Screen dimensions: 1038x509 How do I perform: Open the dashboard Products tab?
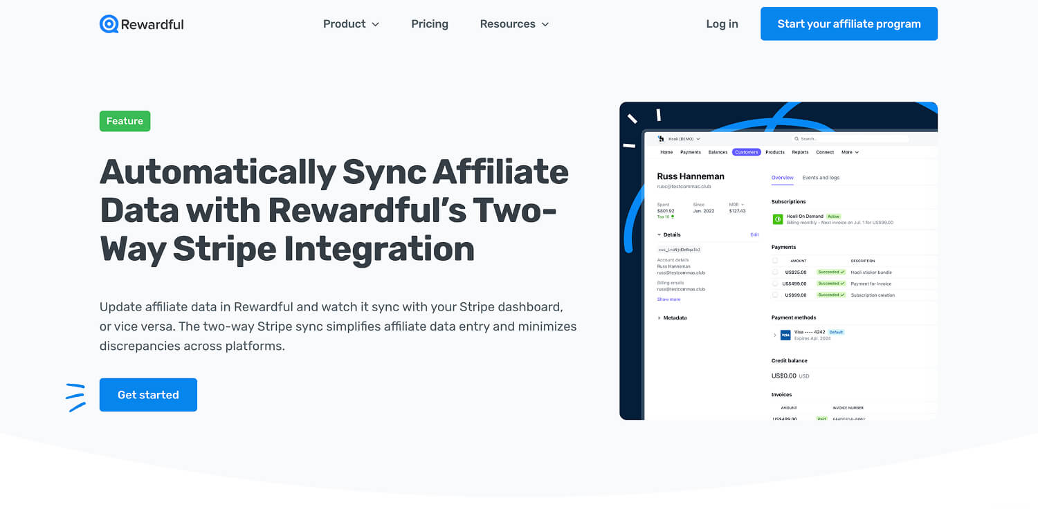[x=775, y=152]
